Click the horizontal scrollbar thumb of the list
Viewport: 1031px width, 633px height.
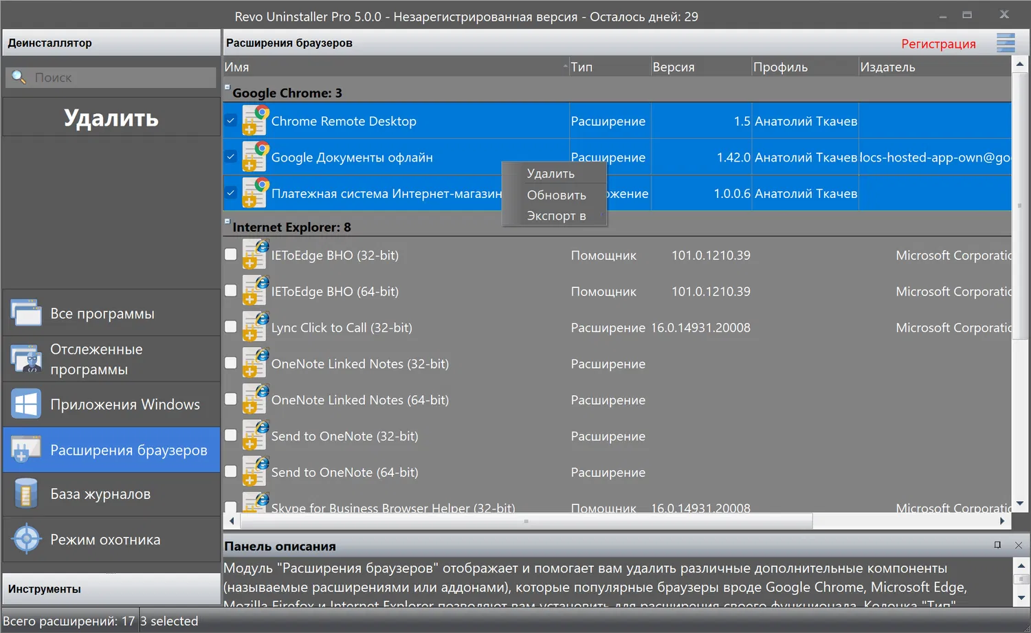[x=526, y=521]
